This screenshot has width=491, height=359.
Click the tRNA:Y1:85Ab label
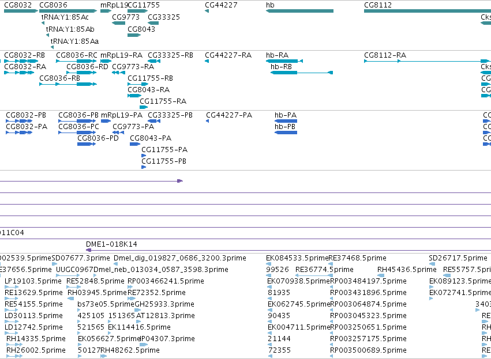click(x=70, y=29)
